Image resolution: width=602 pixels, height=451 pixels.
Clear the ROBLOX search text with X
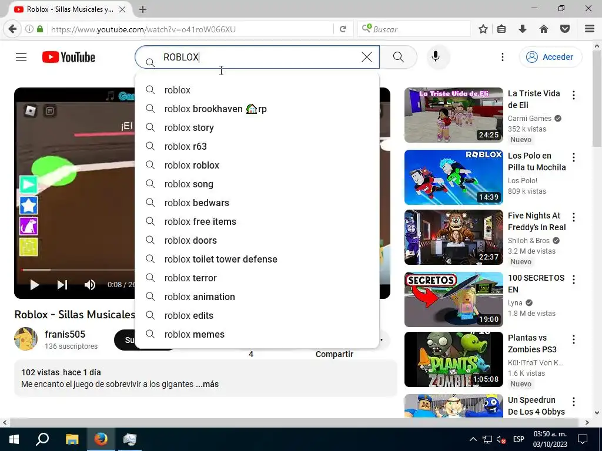pyautogui.click(x=367, y=57)
